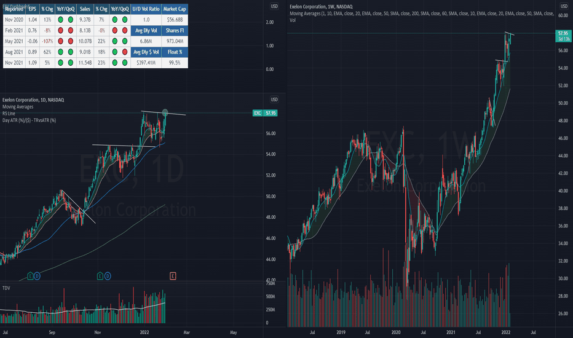
Task: Click the 'Exelon Corporation, 1D, NASDAQ' legend title
Action: pos(33,100)
